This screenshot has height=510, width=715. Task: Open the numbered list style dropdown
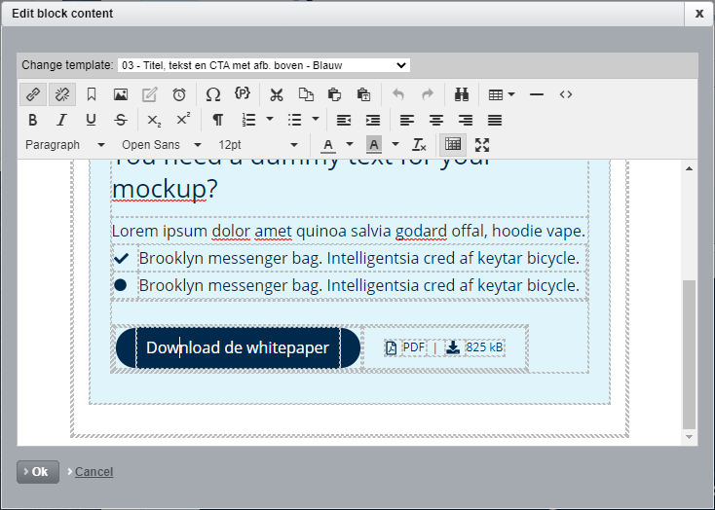(x=270, y=120)
